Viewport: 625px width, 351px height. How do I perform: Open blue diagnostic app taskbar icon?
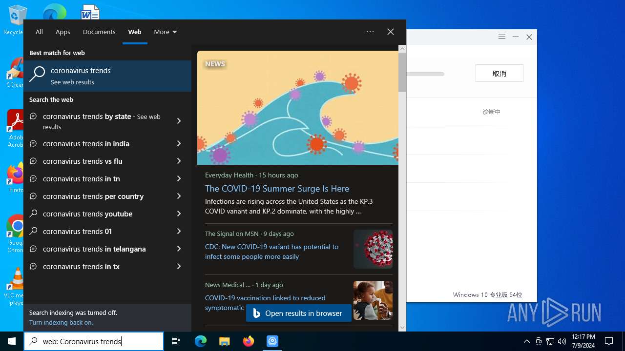click(x=272, y=341)
